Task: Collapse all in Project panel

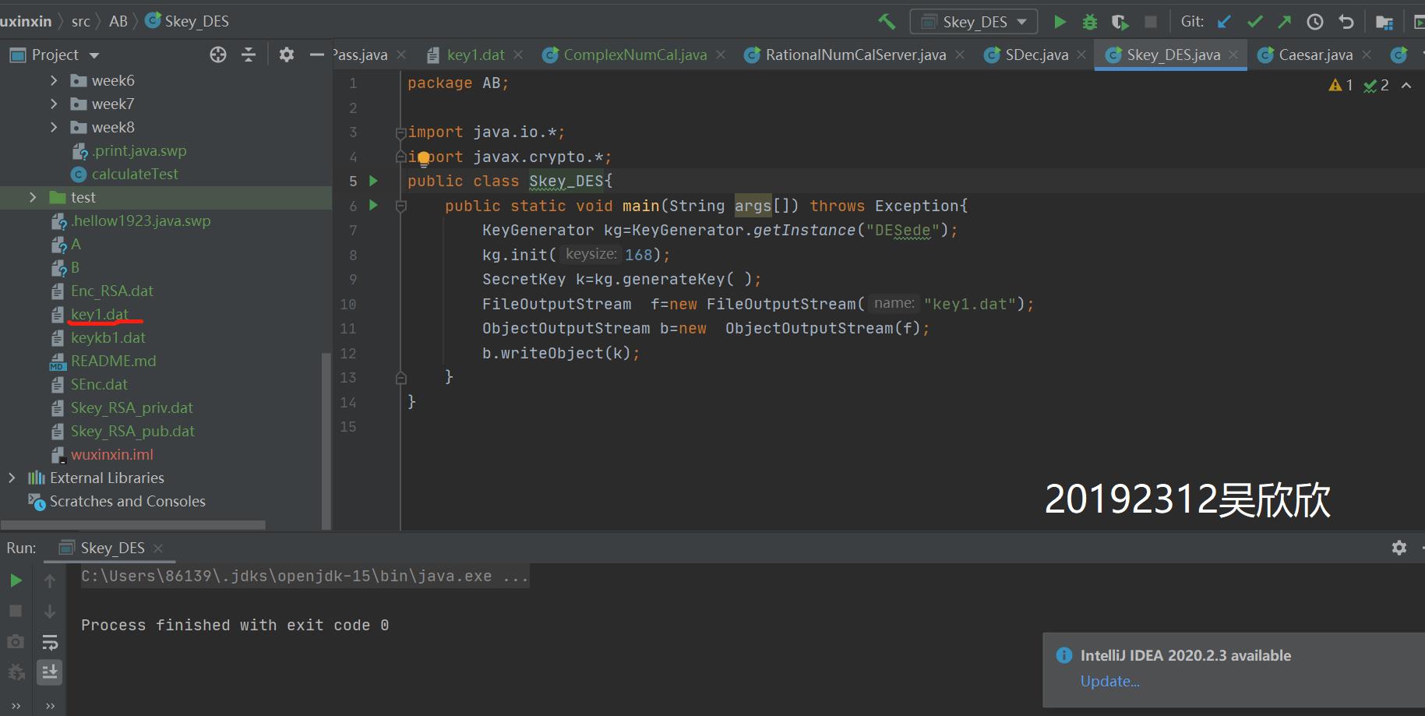Action: pyautogui.click(x=249, y=55)
